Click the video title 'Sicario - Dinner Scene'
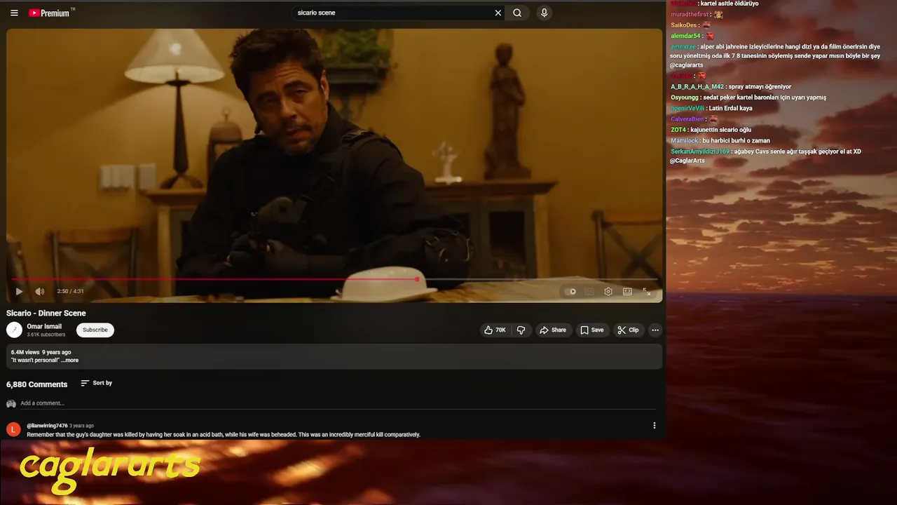Viewport: 897px width, 505px height. pos(46,313)
